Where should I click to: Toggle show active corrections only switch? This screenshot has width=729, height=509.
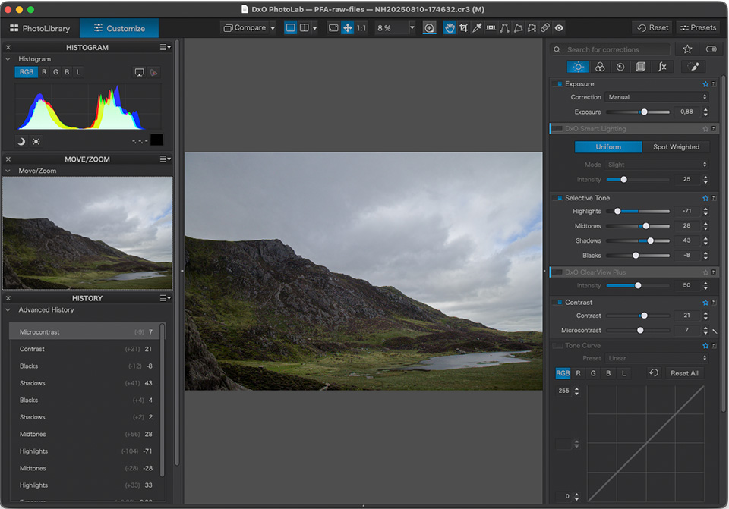(x=711, y=49)
